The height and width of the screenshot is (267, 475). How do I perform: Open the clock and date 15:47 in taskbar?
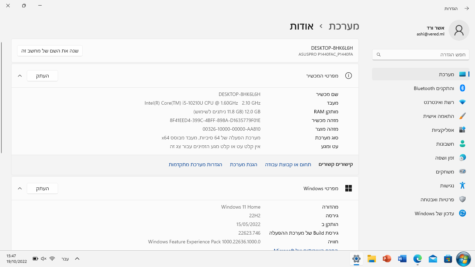point(16,259)
